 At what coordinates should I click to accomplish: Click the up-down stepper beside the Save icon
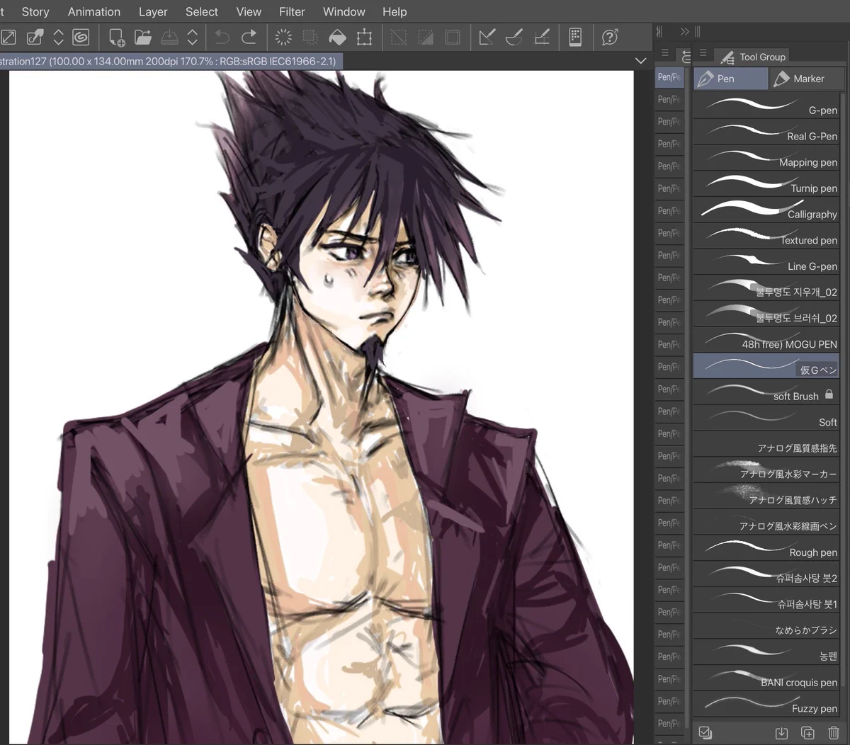pos(193,37)
